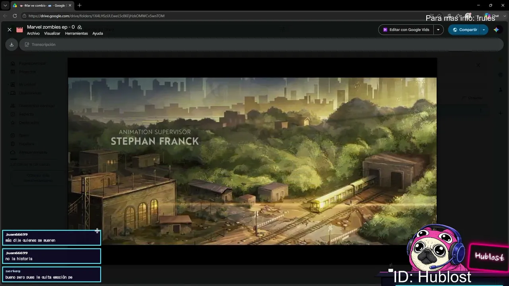Viewport: 509px width, 286px height.
Task: Click Editar con Google Vids button
Action: (x=406, y=30)
